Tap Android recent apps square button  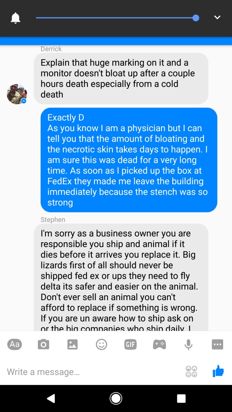tap(181, 398)
